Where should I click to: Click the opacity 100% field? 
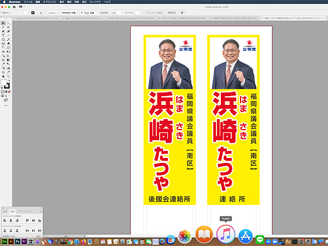click(x=115, y=13)
